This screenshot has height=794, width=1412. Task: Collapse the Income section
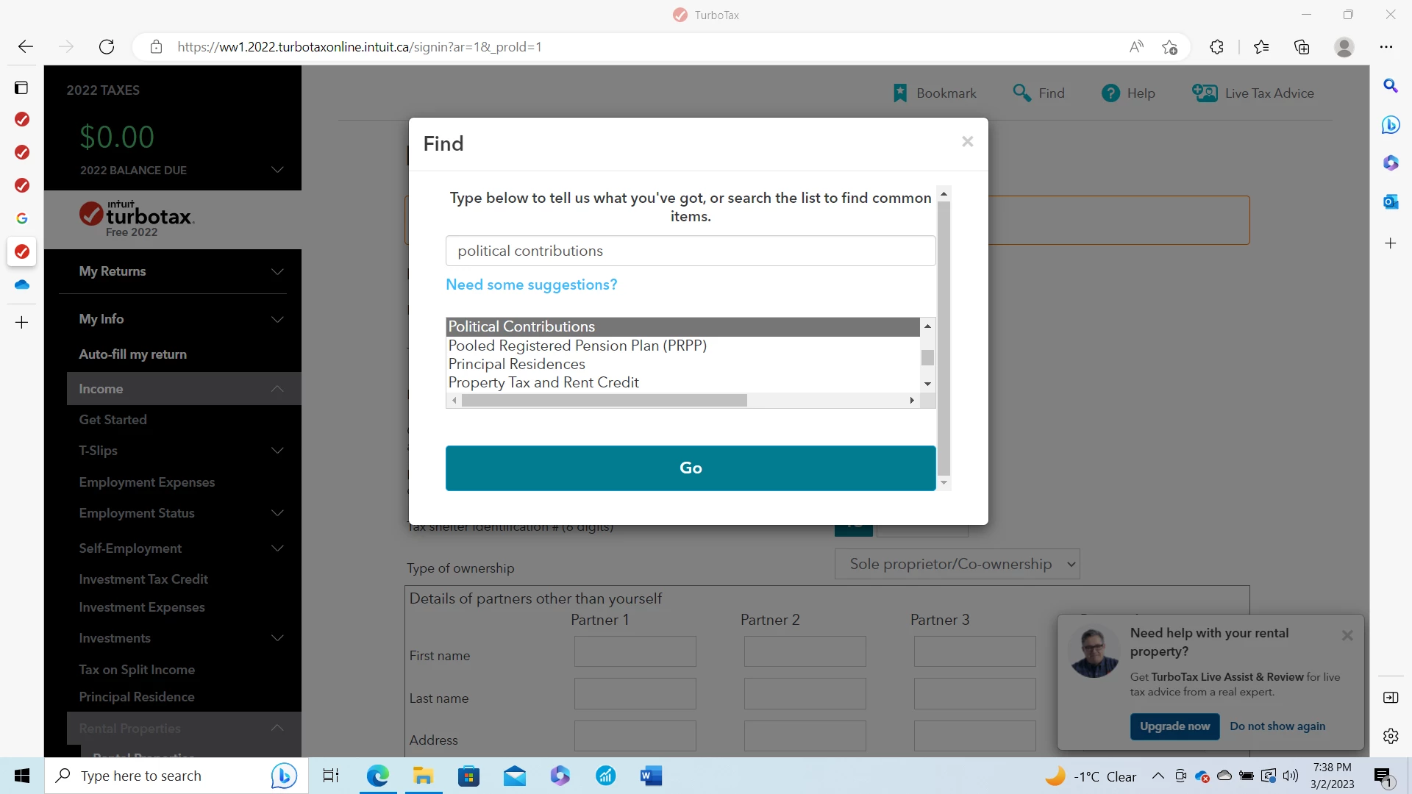(277, 389)
